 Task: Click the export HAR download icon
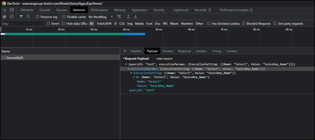[135, 17]
